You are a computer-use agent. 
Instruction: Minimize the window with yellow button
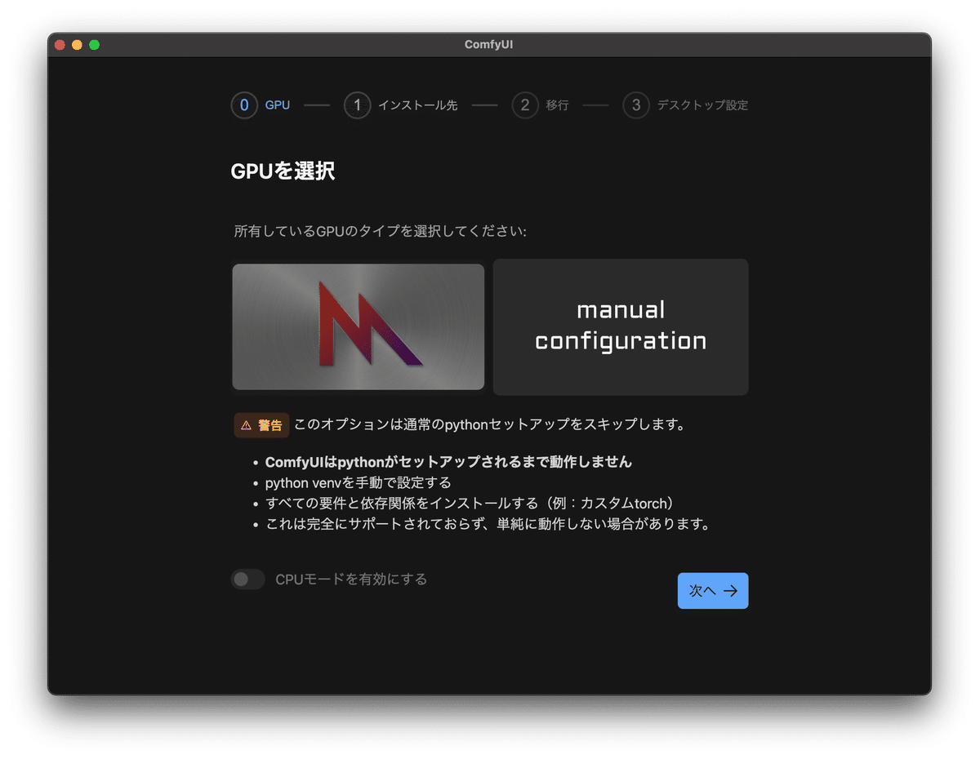pyautogui.click(x=77, y=45)
